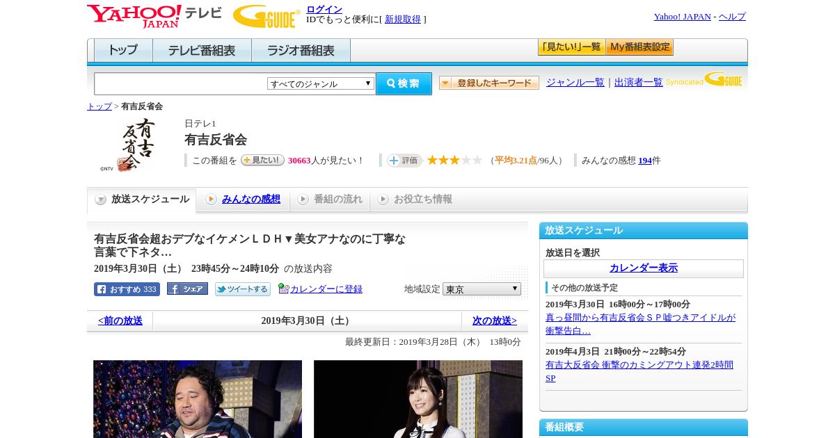
Task: Click the 見たい! add button
Action: (x=262, y=160)
